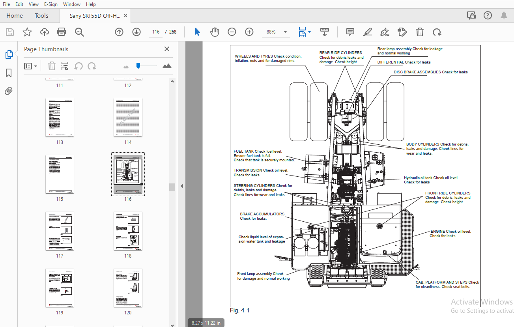Select page 118 thumbnail
Viewport: 514px width, 327px height.
point(128,231)
